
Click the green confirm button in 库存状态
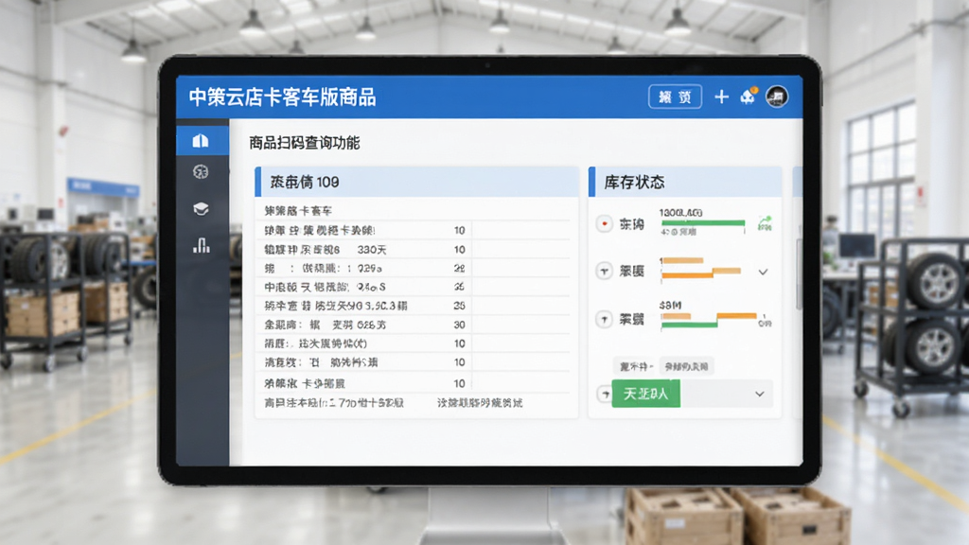(x=645, y=394)
